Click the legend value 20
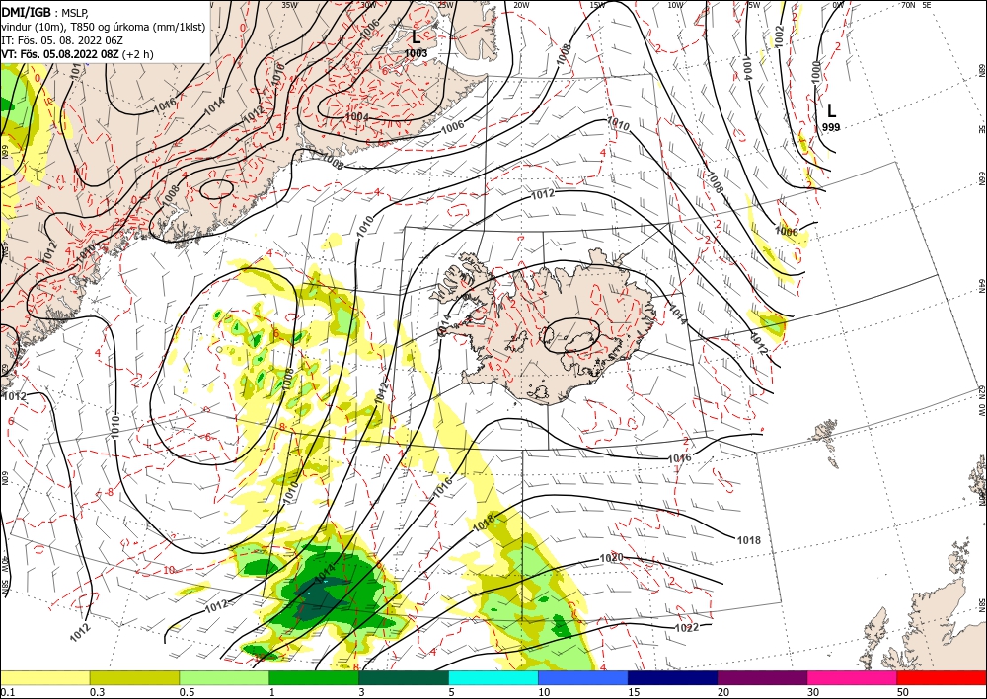Screen dimensions: 987x699 (723, 692)
